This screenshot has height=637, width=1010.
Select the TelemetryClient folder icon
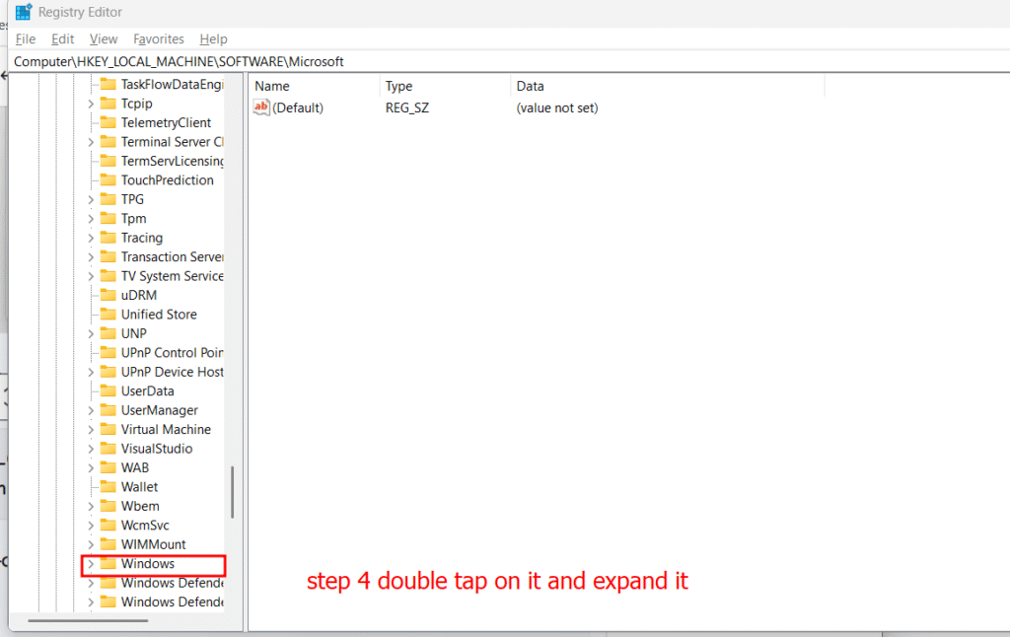coord(108,122)
